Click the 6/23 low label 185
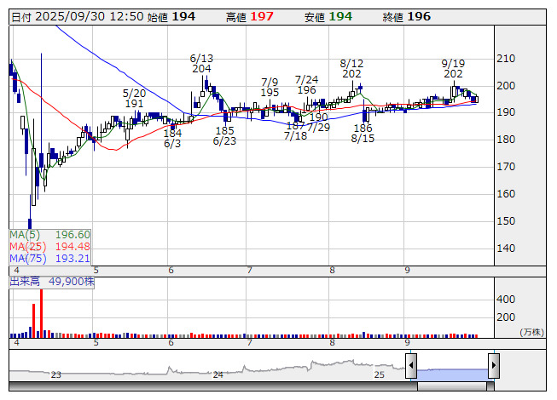Viewport: 557px width, 400px height. [224, 131]
